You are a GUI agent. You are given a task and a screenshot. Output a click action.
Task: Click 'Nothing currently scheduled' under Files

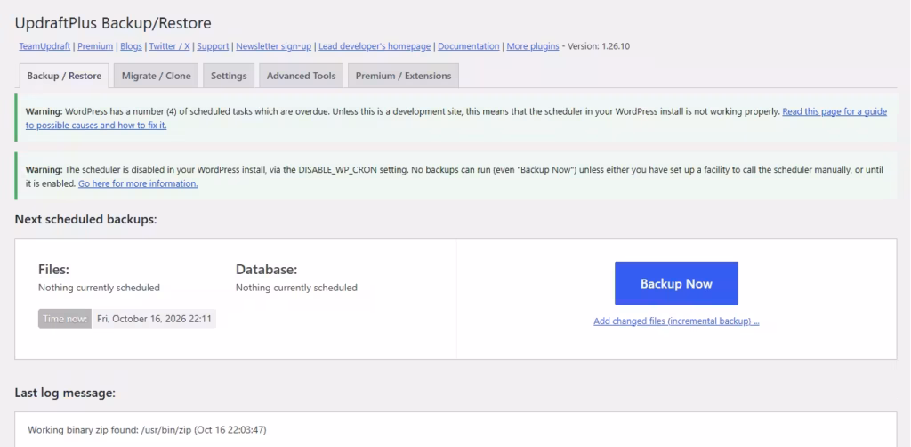(x=99, y=287)
